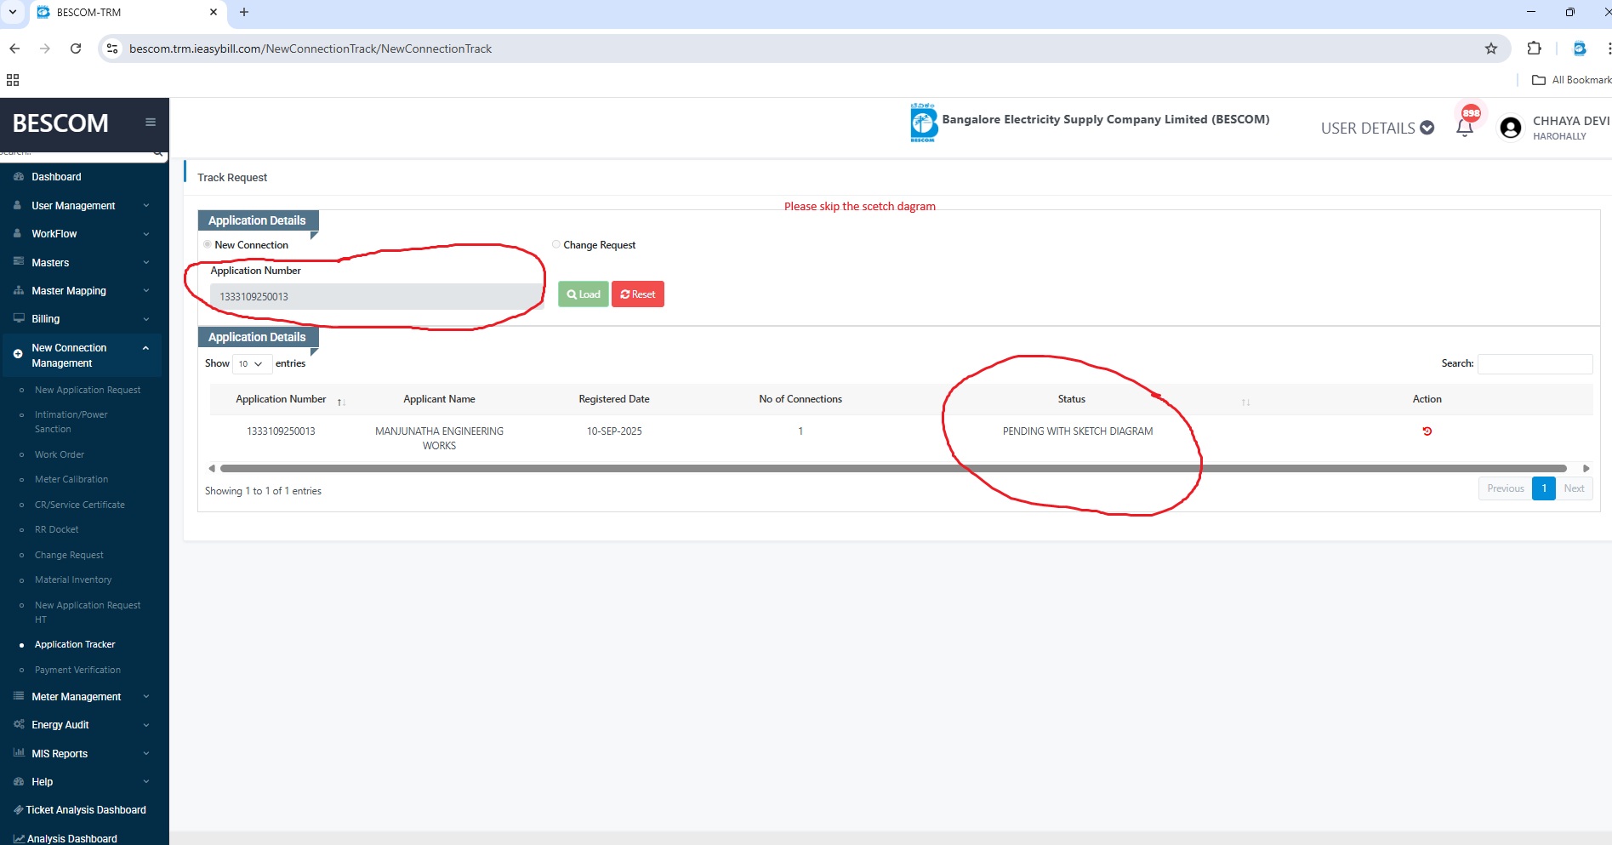Open RR Docket submenu item
Image resolution: width=1612 pixels, height=845 pixels.
[x=56, y=529]
